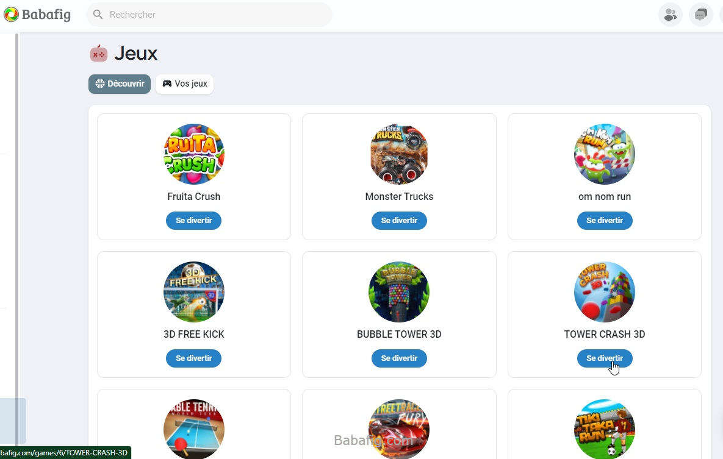Play Bubble Tower 3D via Se divertir
The image size is (723, 459).
[399, 358]
